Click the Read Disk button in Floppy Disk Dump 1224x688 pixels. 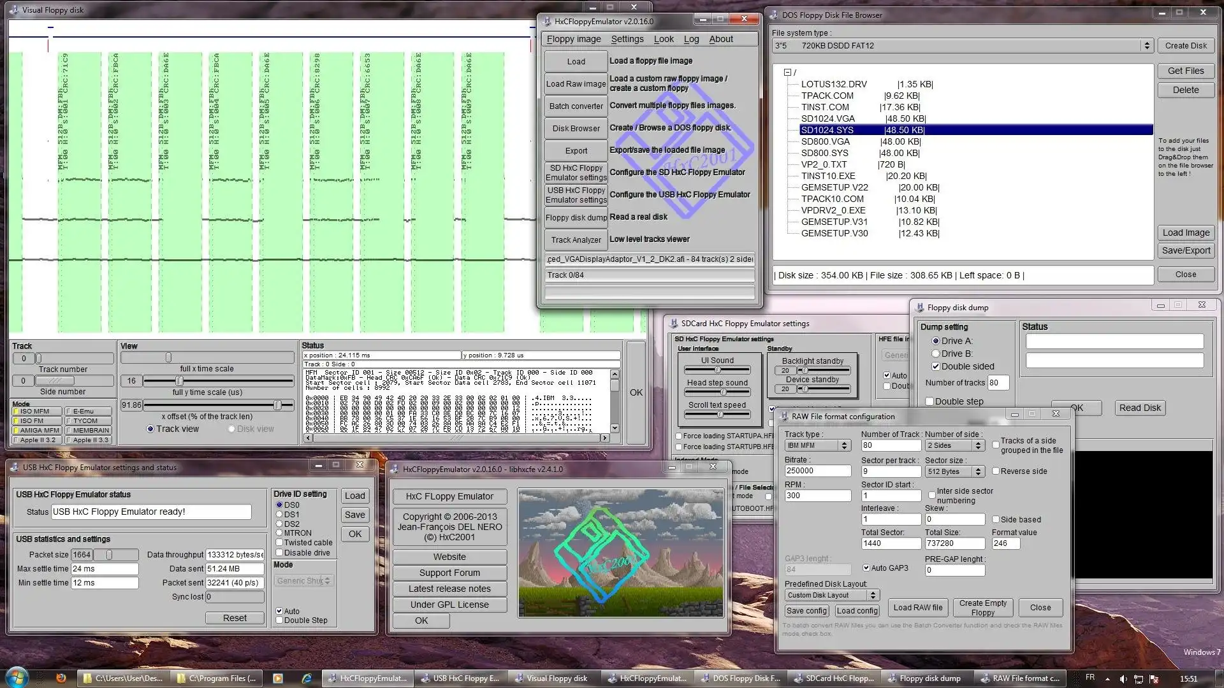(1139, 408)
